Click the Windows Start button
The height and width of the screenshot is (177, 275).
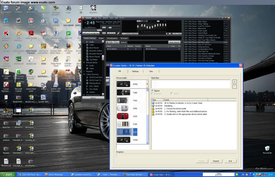coord(8,175)
